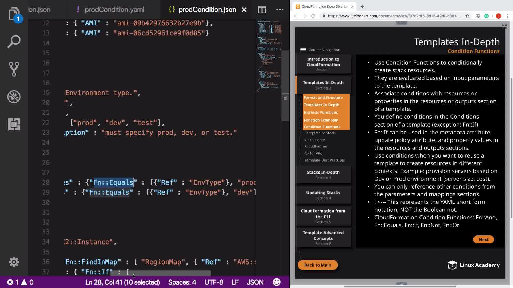Image resolution: width=513 pixels, height=288 pixels.
Task: Click the Back to Main button
Action: [x=317, y=265]
